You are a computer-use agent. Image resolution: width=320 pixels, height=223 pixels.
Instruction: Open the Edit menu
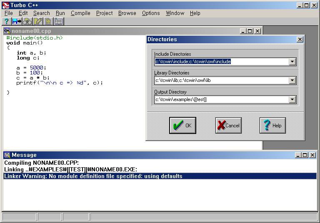pyautogui.click(x=23, y=13)
